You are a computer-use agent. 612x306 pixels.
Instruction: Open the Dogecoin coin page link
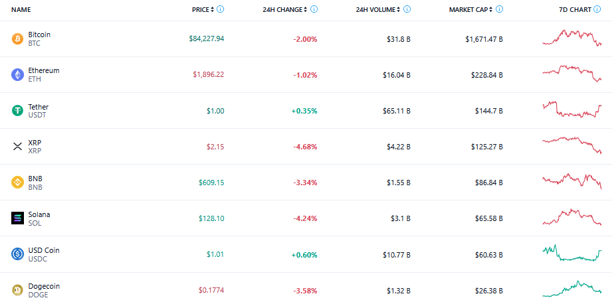coord(44,286)
